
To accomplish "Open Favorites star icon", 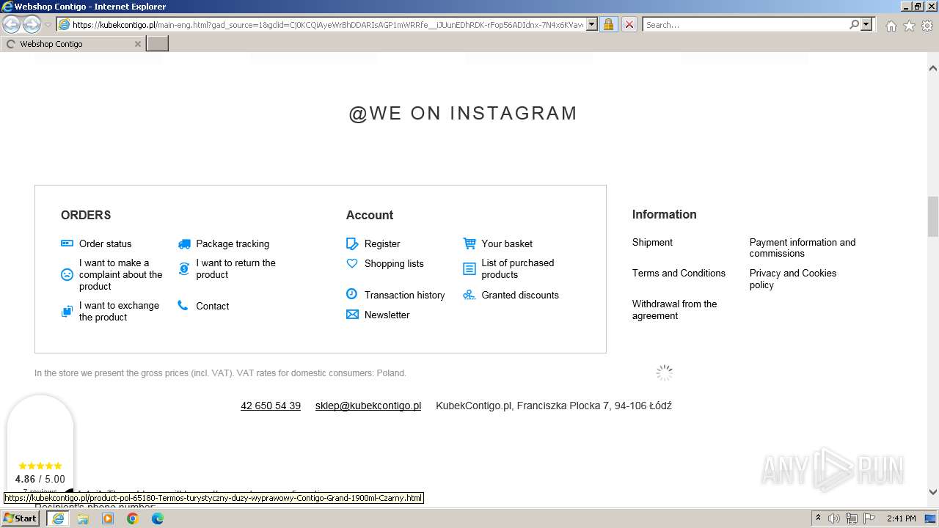I will (x=909, y=26).
